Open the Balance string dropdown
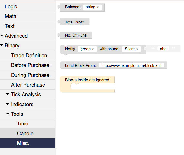184x155 pixels. (x=92, y=7)
